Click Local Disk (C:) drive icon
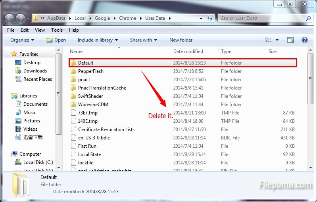Screen dimensions: 317x202 click(x=19, y=162)
